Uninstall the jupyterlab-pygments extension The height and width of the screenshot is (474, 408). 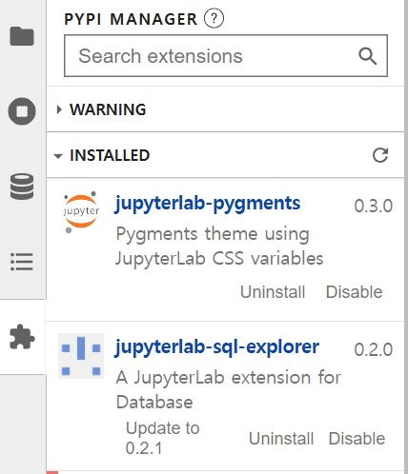(x=273, y=292)
